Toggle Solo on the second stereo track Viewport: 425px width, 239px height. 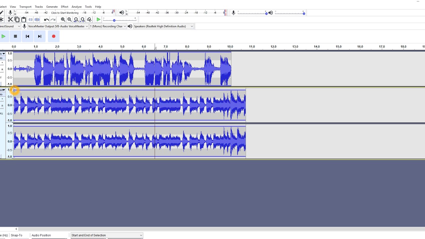click(1, 95)
